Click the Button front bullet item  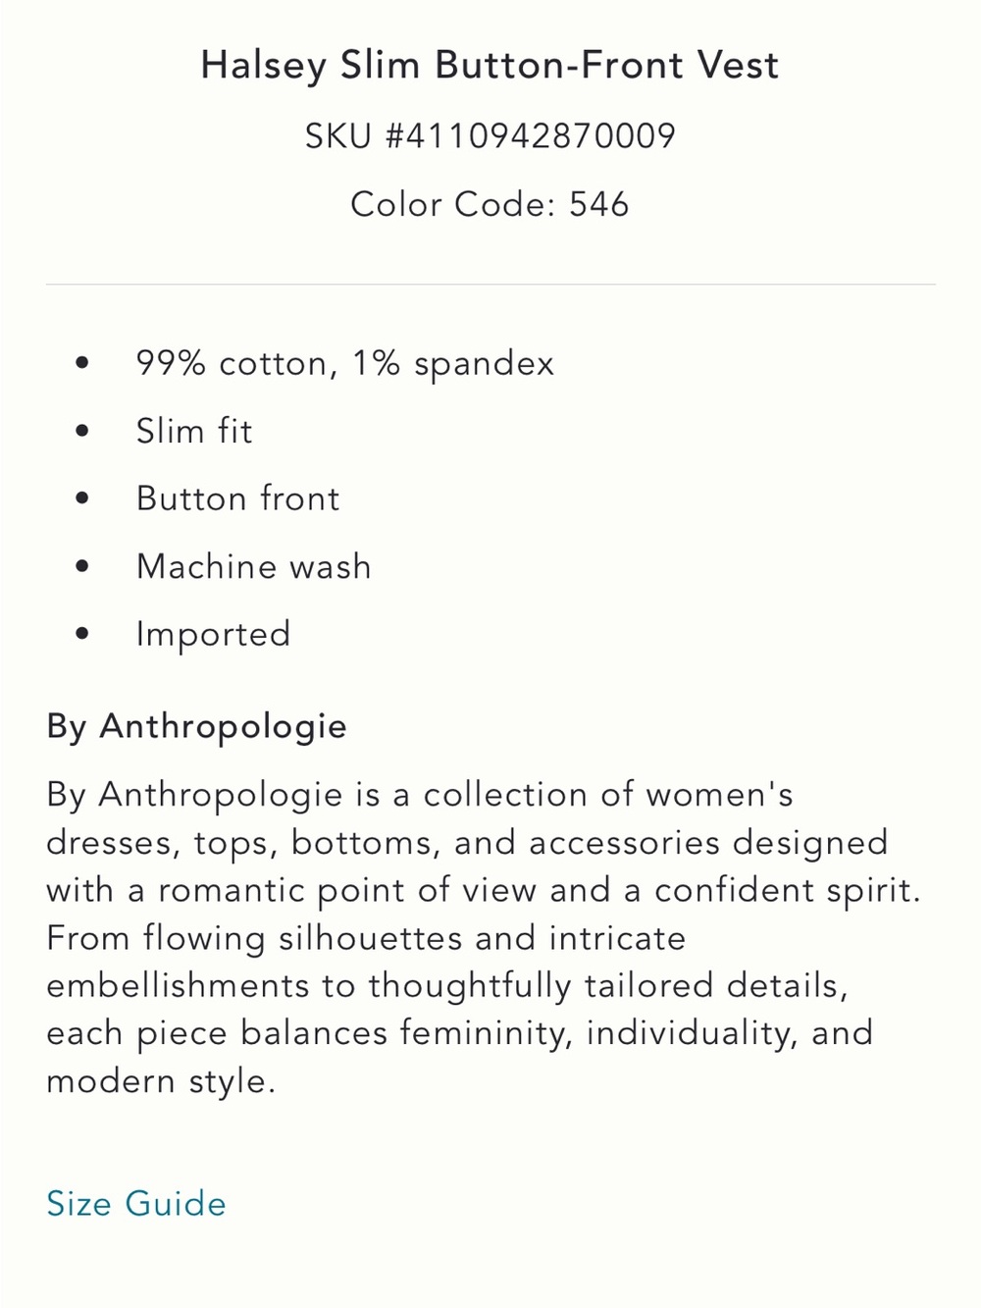click(237, 498)
